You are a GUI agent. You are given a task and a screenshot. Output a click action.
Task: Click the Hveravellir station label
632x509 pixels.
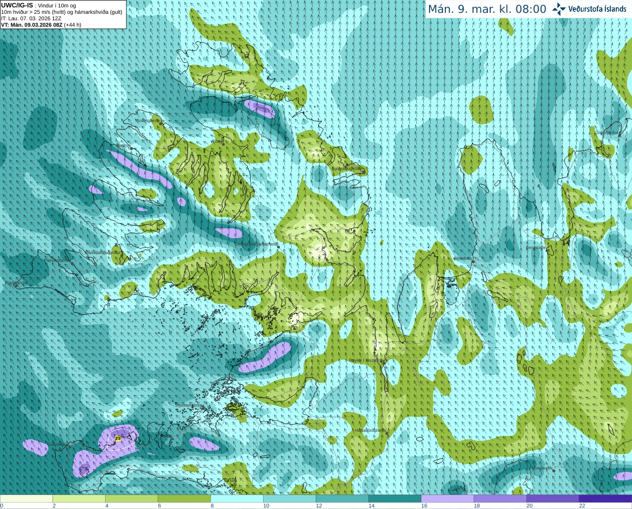pos(543,468)
